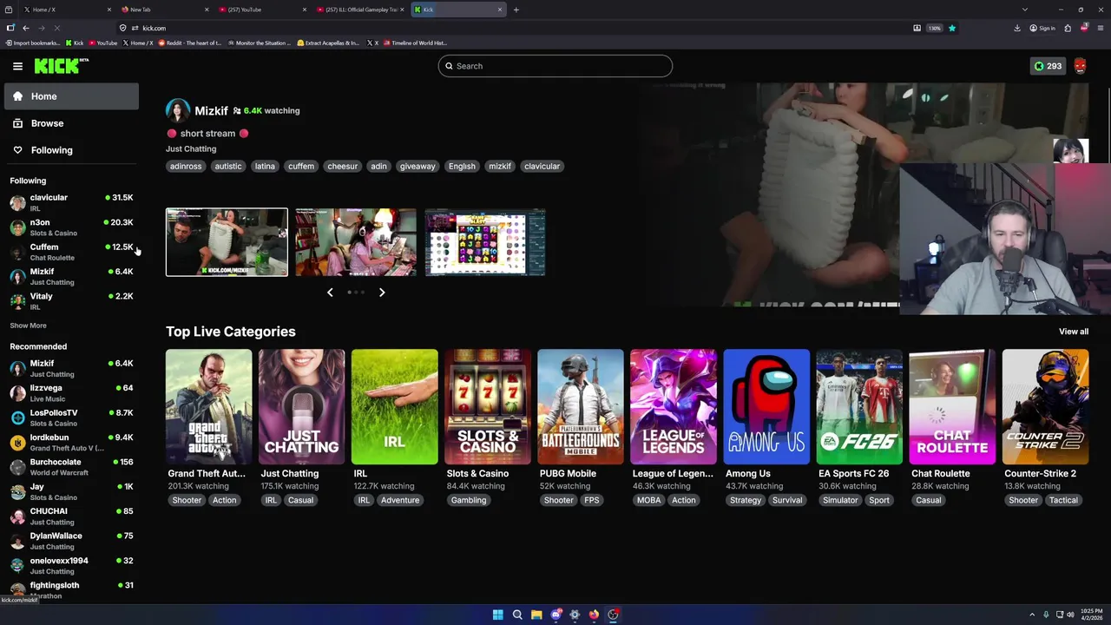Click the kick.com address bar
The height and width of the screenshot is (625, 1111).
[x=521, y=28]
